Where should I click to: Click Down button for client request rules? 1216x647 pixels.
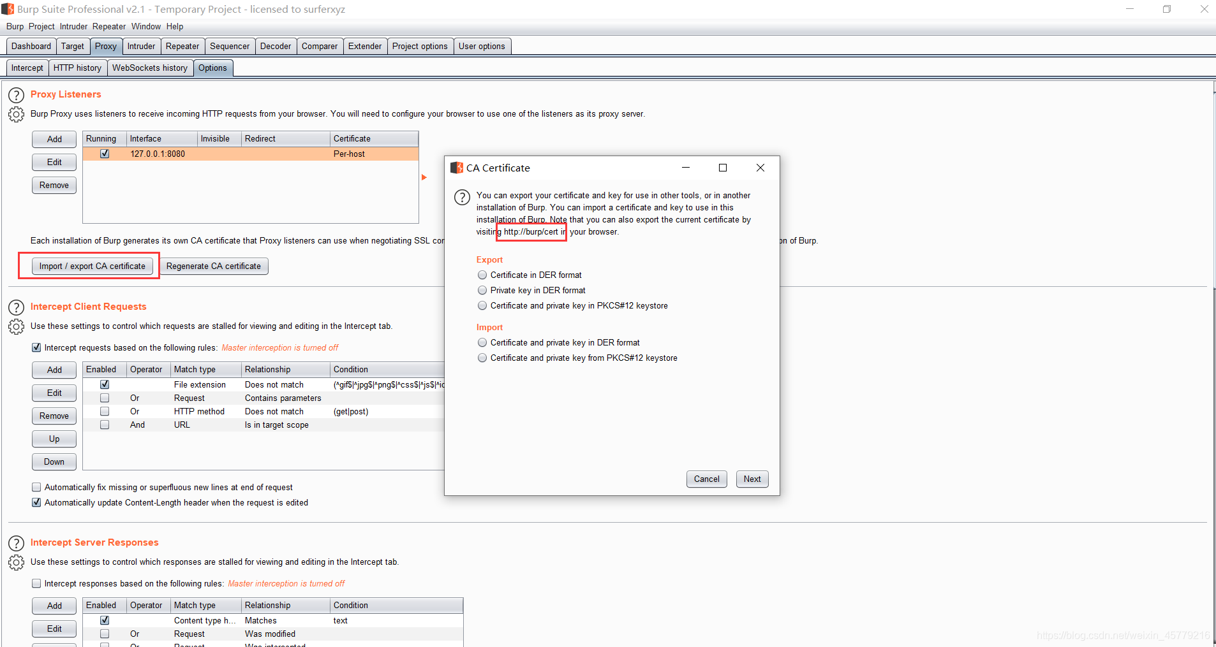(54, 462)
